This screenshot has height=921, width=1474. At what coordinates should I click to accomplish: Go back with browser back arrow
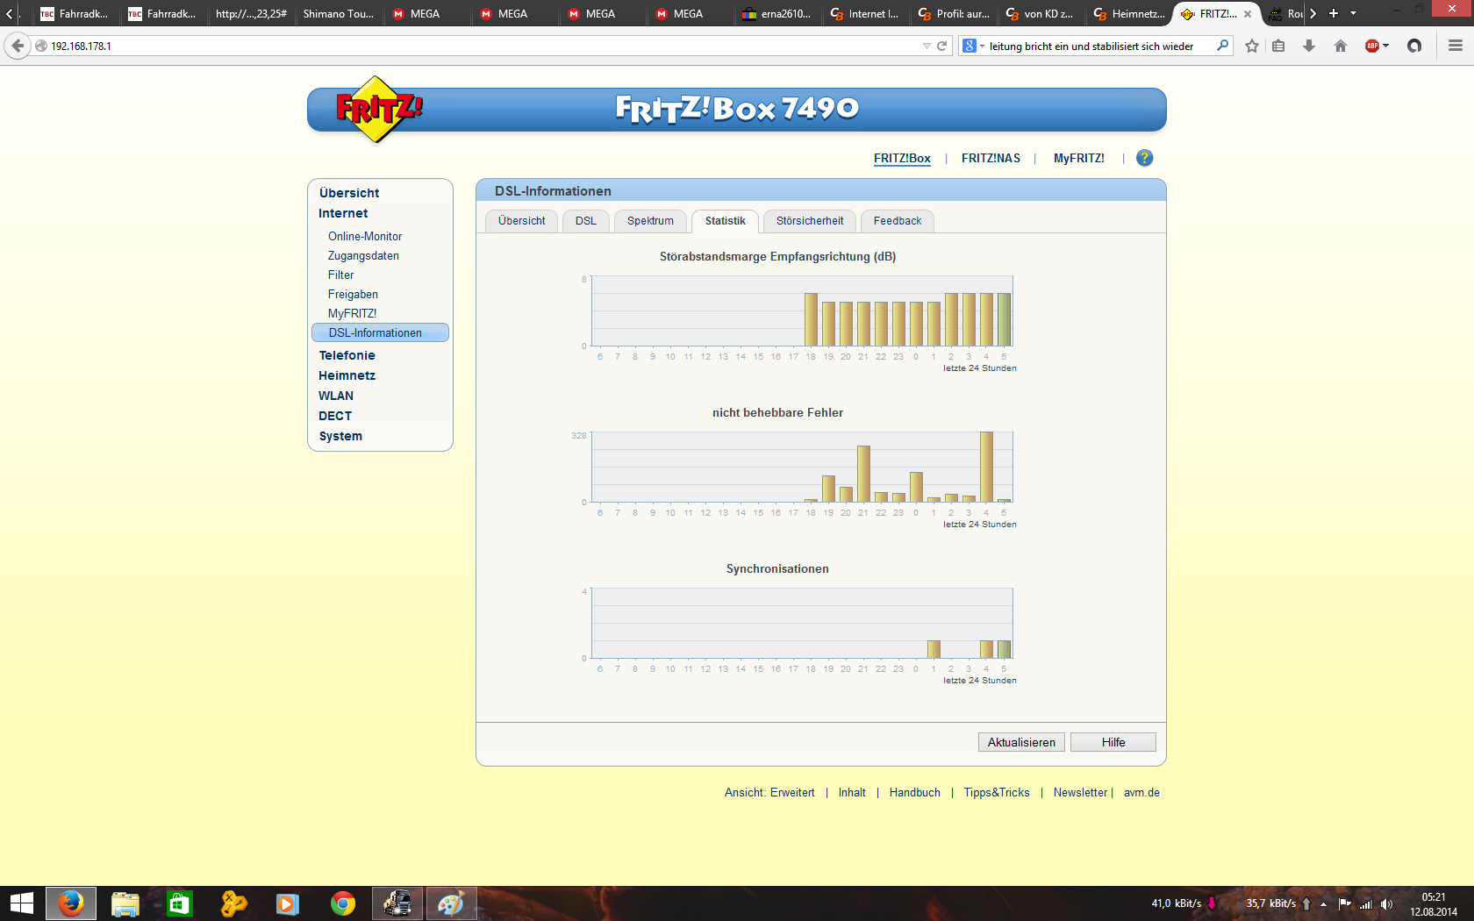click(x=18, y=46)
